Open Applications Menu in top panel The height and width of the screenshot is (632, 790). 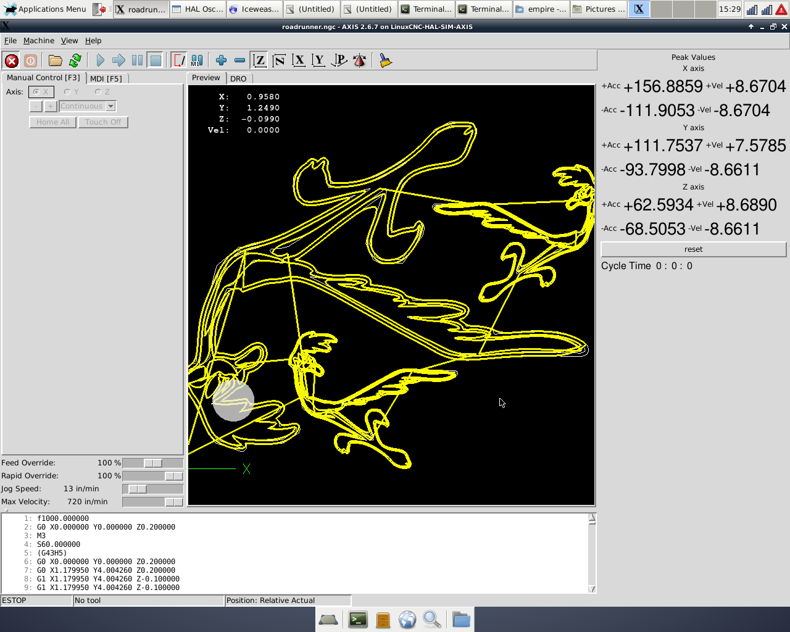[x=45, y=9]
